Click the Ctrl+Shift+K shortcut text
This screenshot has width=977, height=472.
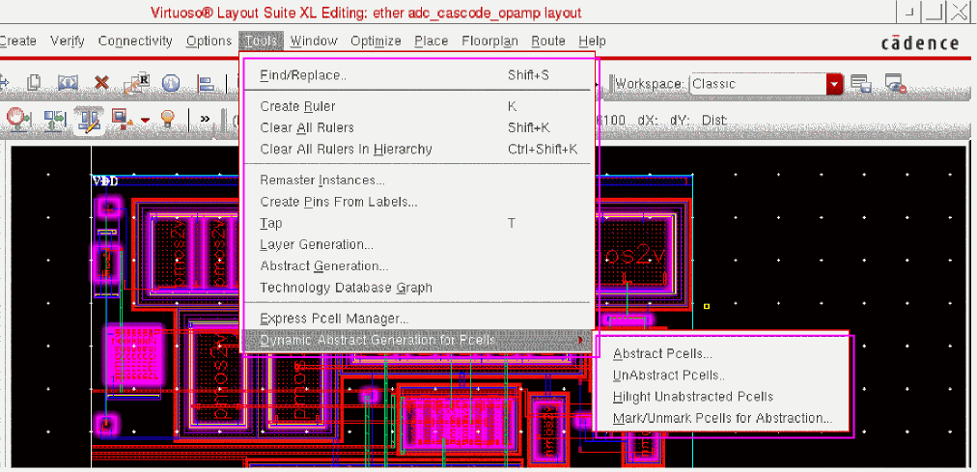(x=543, y=150)
